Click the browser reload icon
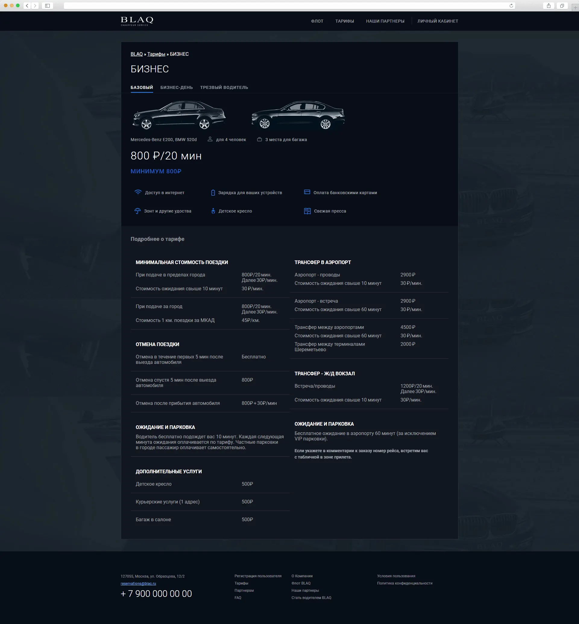Viewport: 579px width, 624px height. 511,6
